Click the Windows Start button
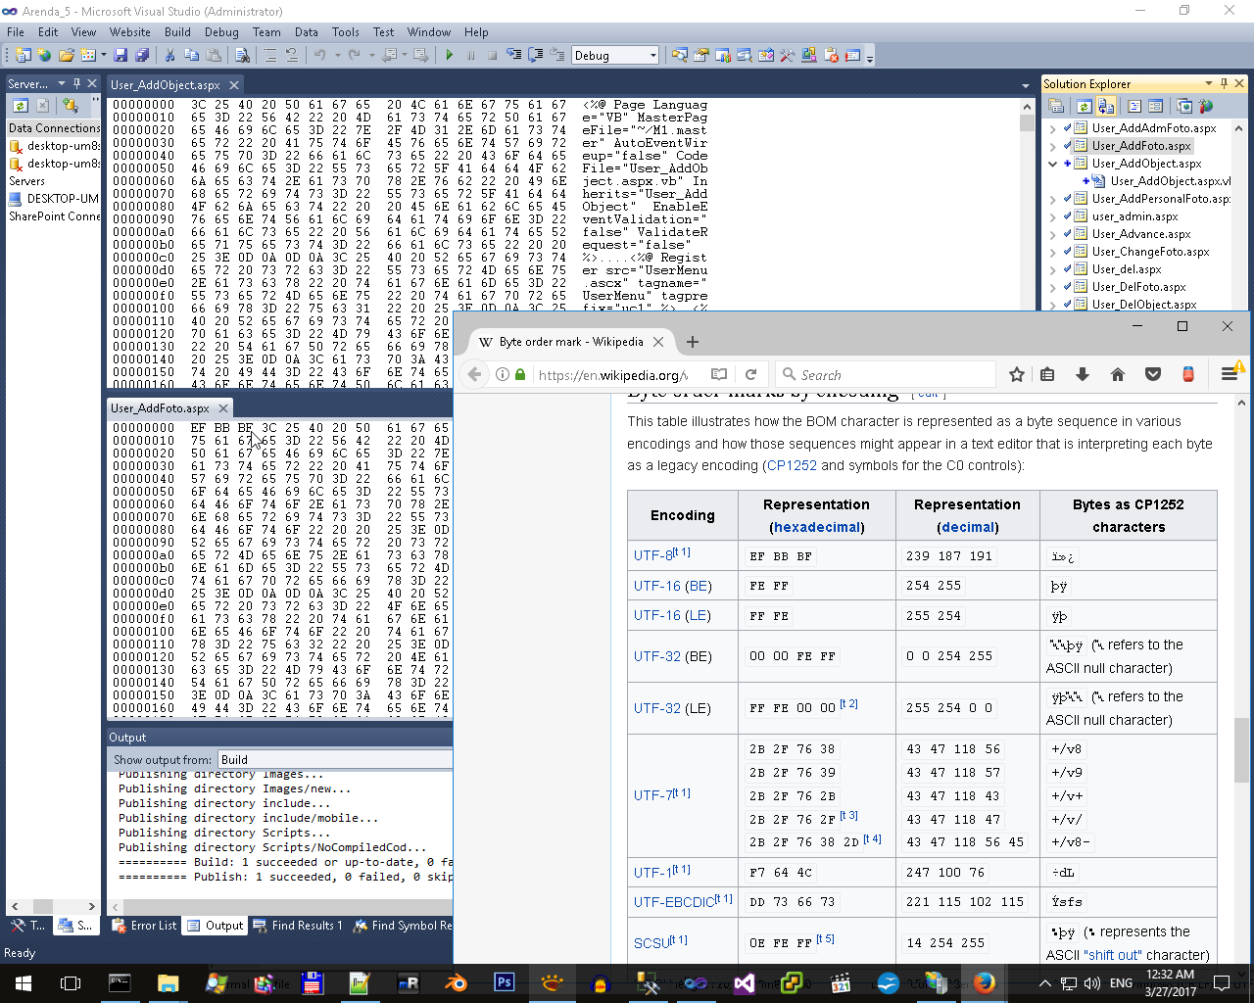 [x=23, y=982]
